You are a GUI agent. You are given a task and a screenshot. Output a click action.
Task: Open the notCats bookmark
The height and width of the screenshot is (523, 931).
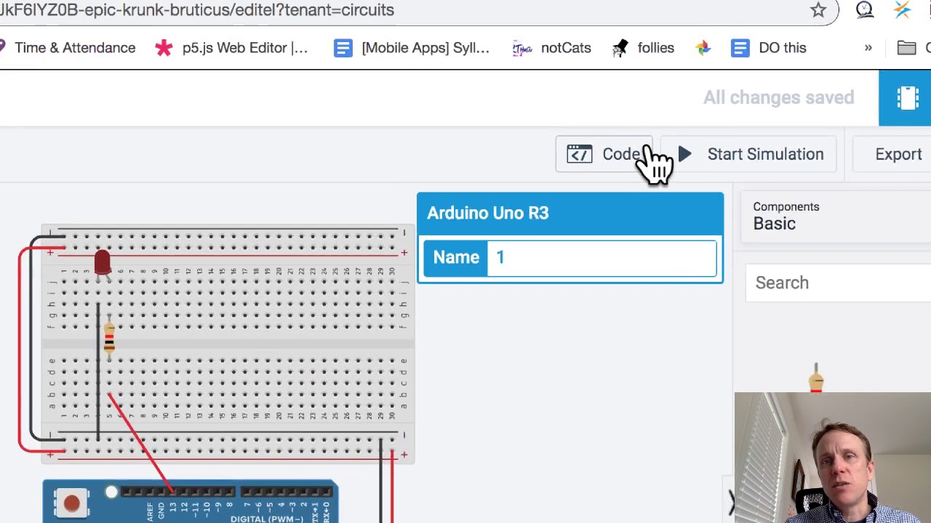[552, 48]
